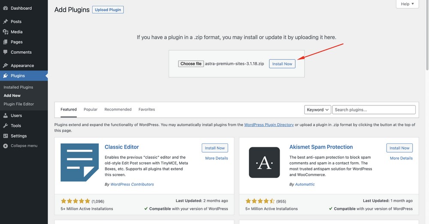Click Classic Editor five-star rating

coord(75,201)
